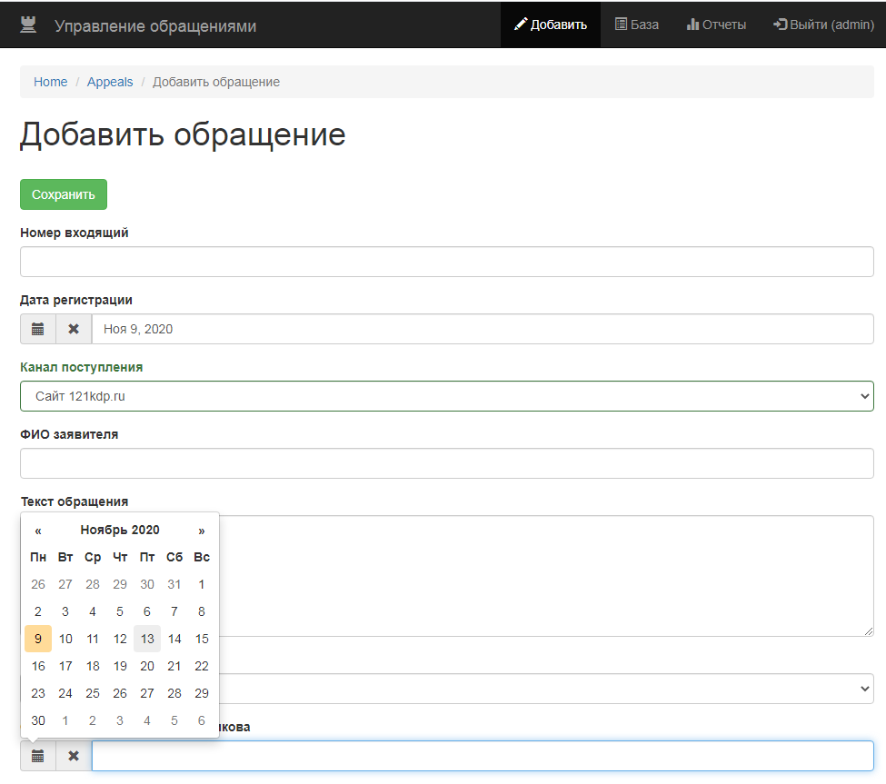This screenshot has width=886, height=784.
Task: Pick day 18 in the calendar
Action: [x=93, y=667]
